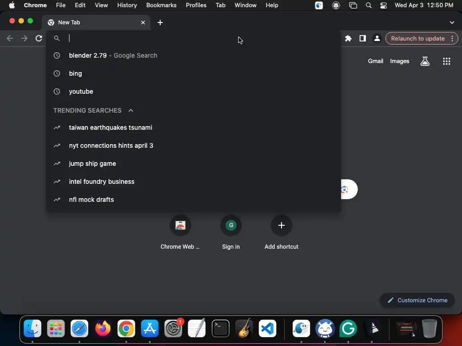462x346 pixels.
Task: Open the File menu
Action: [61, 5]
